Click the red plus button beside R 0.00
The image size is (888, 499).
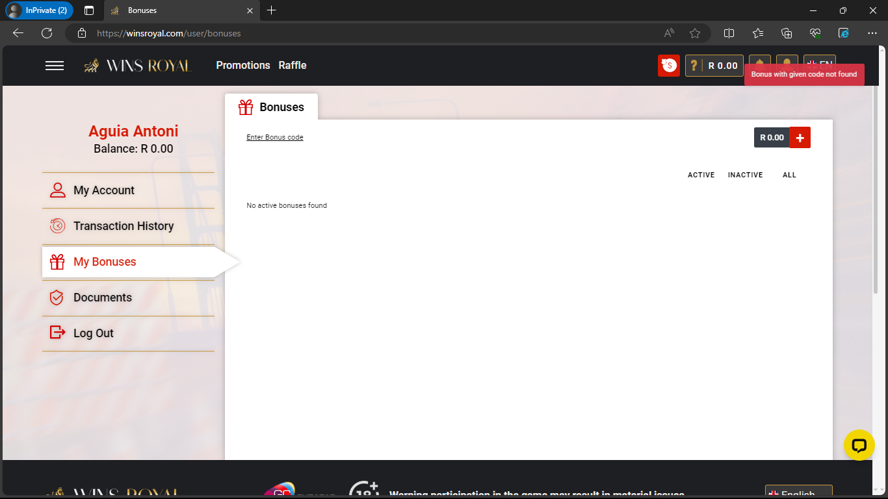click(800, 138)
